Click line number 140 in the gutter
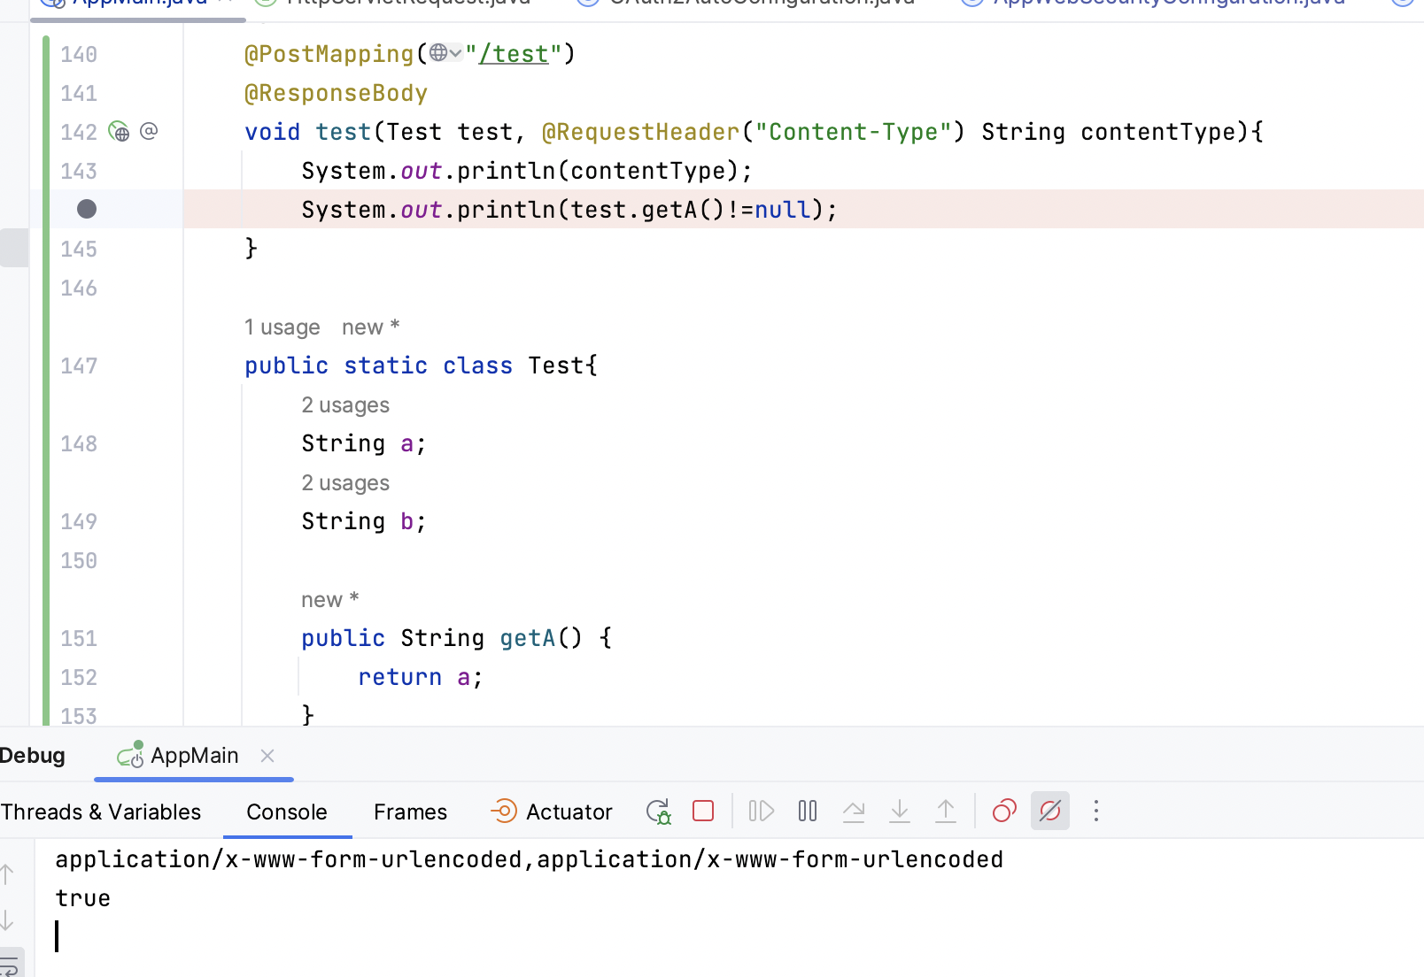Viewport: 1424px width, 977px height. tap(79, 55)
